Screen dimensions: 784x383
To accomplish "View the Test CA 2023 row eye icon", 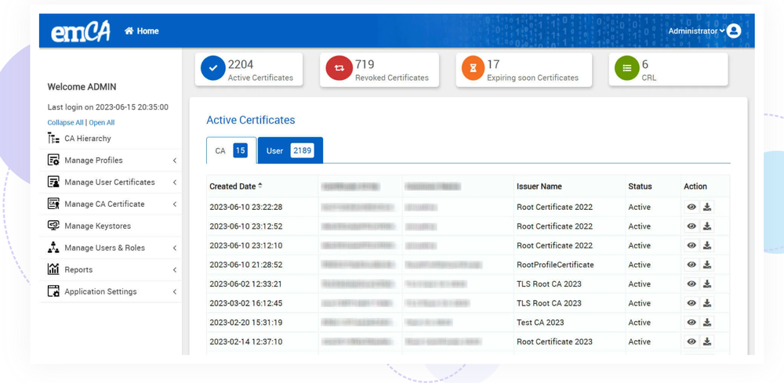I will point(691,323).
